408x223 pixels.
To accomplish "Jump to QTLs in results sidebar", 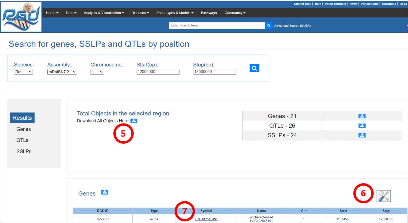I will pyautogui.click(x=22, y=140).
